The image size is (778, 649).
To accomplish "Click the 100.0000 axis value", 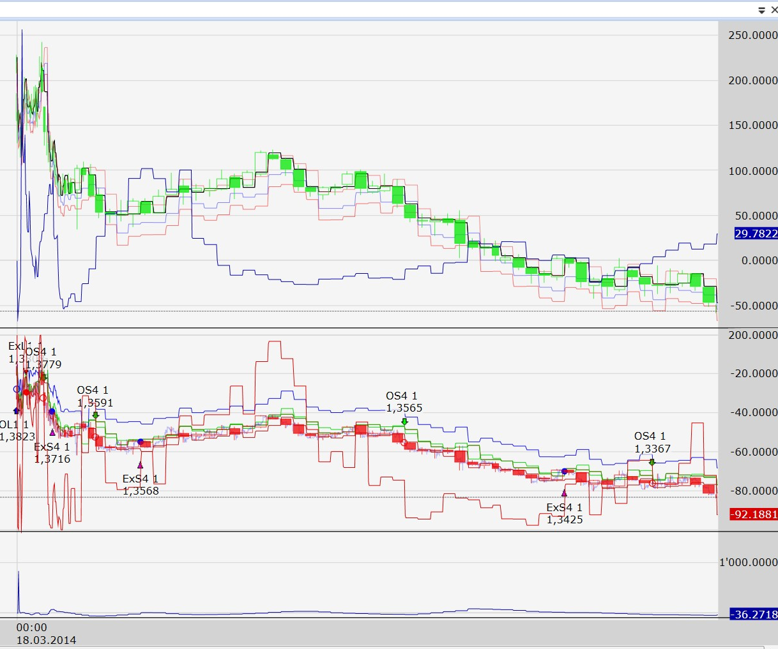I will point(752,171).
